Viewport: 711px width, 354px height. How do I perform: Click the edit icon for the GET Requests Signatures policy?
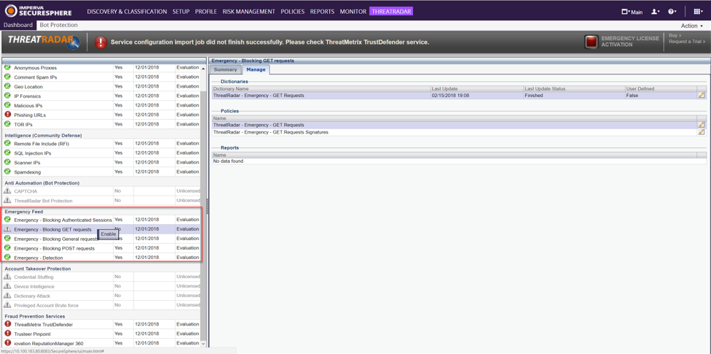[701, 132]
